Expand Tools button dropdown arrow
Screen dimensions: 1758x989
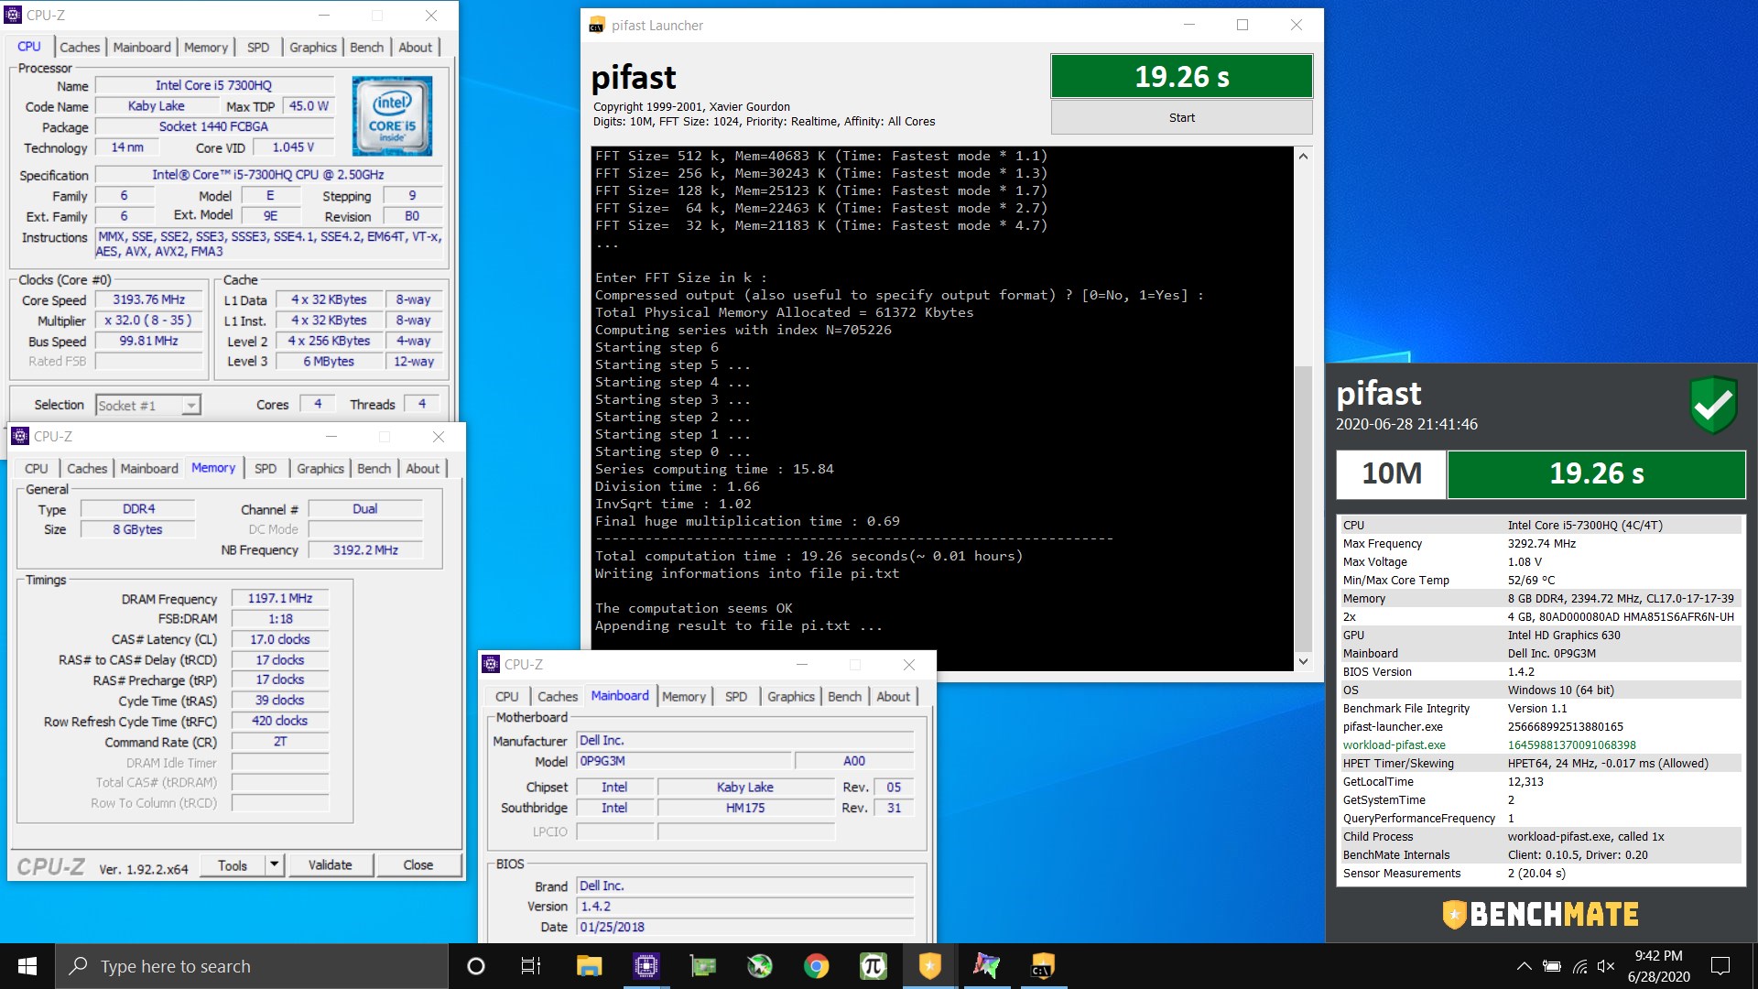[274, 864]
